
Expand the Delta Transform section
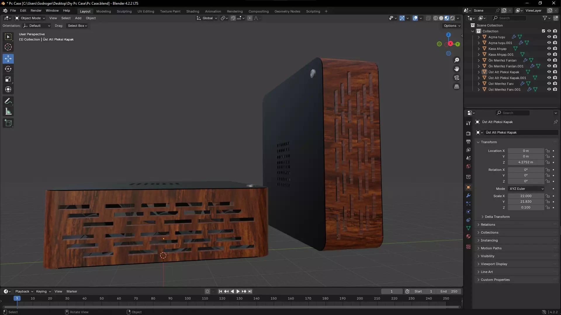pos(497,217)
